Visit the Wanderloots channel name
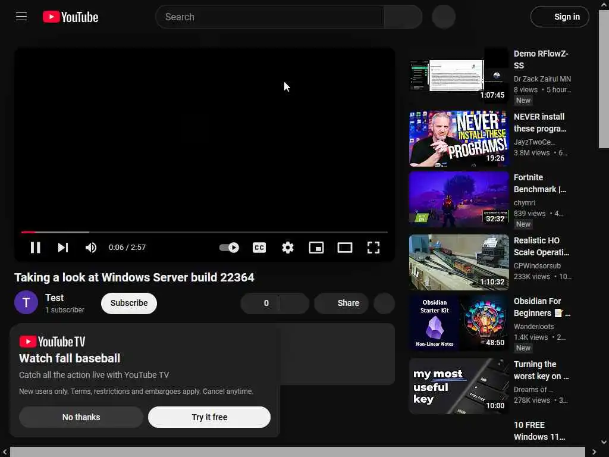 click(x=533, y=327)
